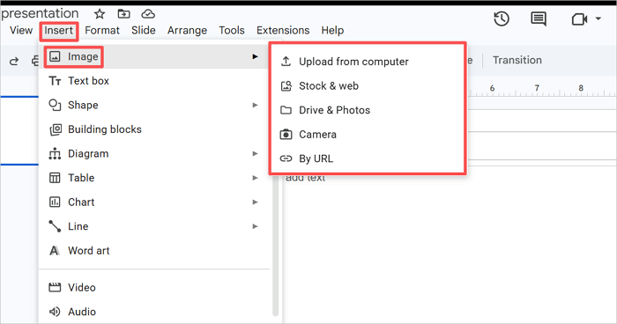617x324 pixels.
Task: Click the Audio speaker icon
Action: click(55, 312)
